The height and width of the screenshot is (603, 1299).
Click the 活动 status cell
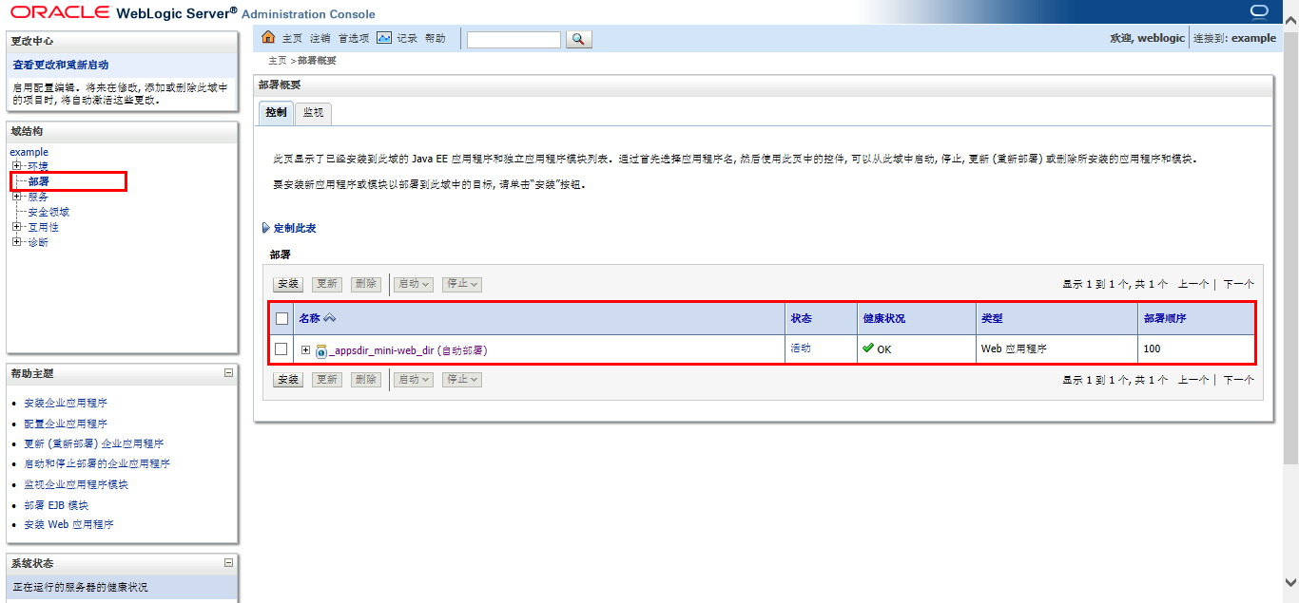(802, 349)
